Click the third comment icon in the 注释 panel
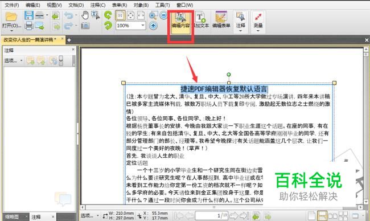This screenshot has width=370, height=221. 53,61
